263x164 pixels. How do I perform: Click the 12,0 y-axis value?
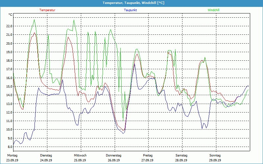pyautogui.click(x=9, y=113)
